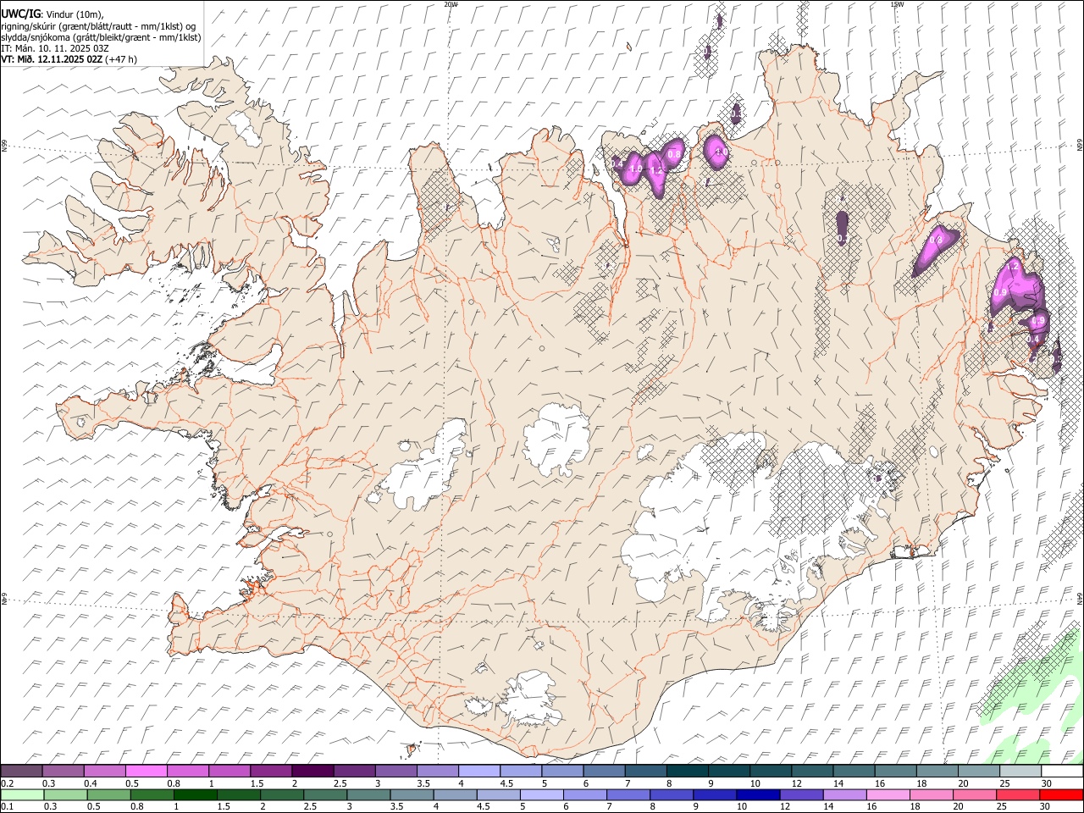Choose the snow scale swatch between 1 and 1.5
This screenshot has width=1084, height=813.
(x=229, y=771)
